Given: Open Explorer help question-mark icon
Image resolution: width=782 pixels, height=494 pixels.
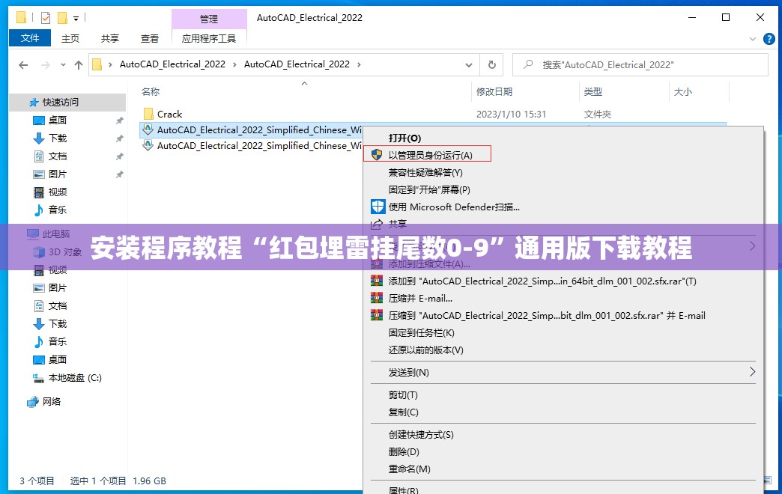Looking at the screenshot, I should point(769,39).
